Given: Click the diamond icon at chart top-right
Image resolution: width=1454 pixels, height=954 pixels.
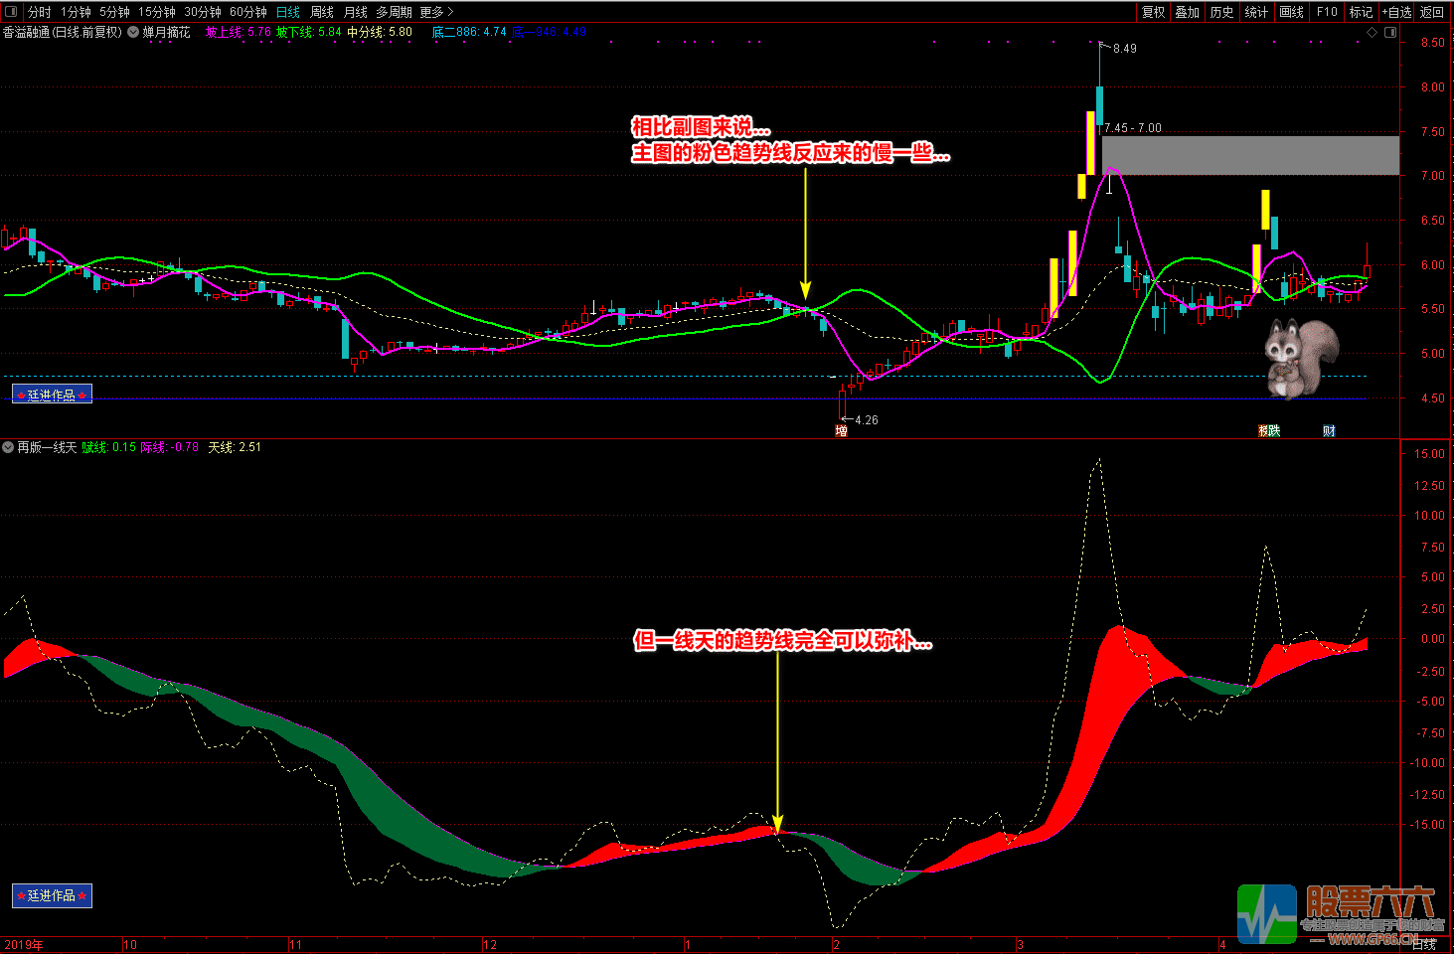Looking at the screenshot, I should click(x=1373, y=32).
